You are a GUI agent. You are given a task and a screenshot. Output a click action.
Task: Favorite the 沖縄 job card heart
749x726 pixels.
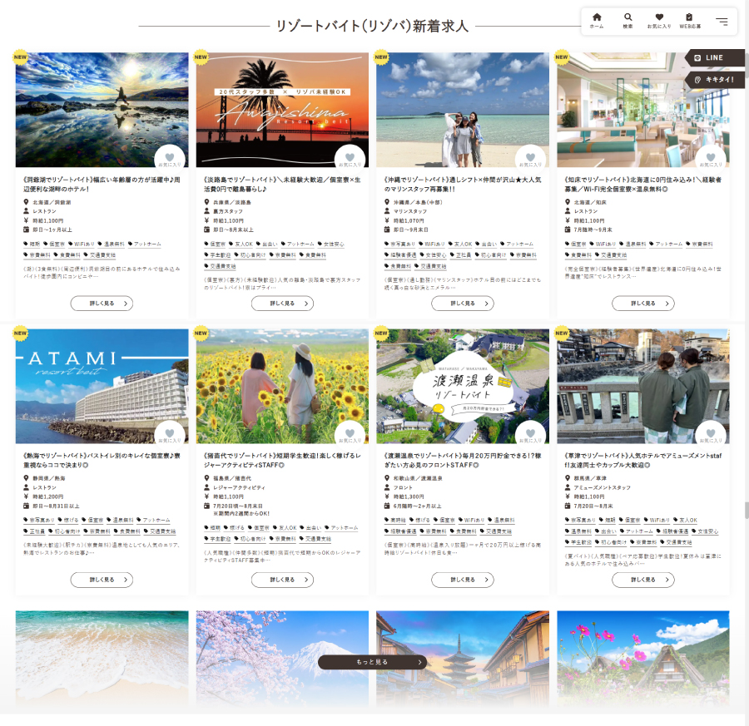click(x=530, y=159)
